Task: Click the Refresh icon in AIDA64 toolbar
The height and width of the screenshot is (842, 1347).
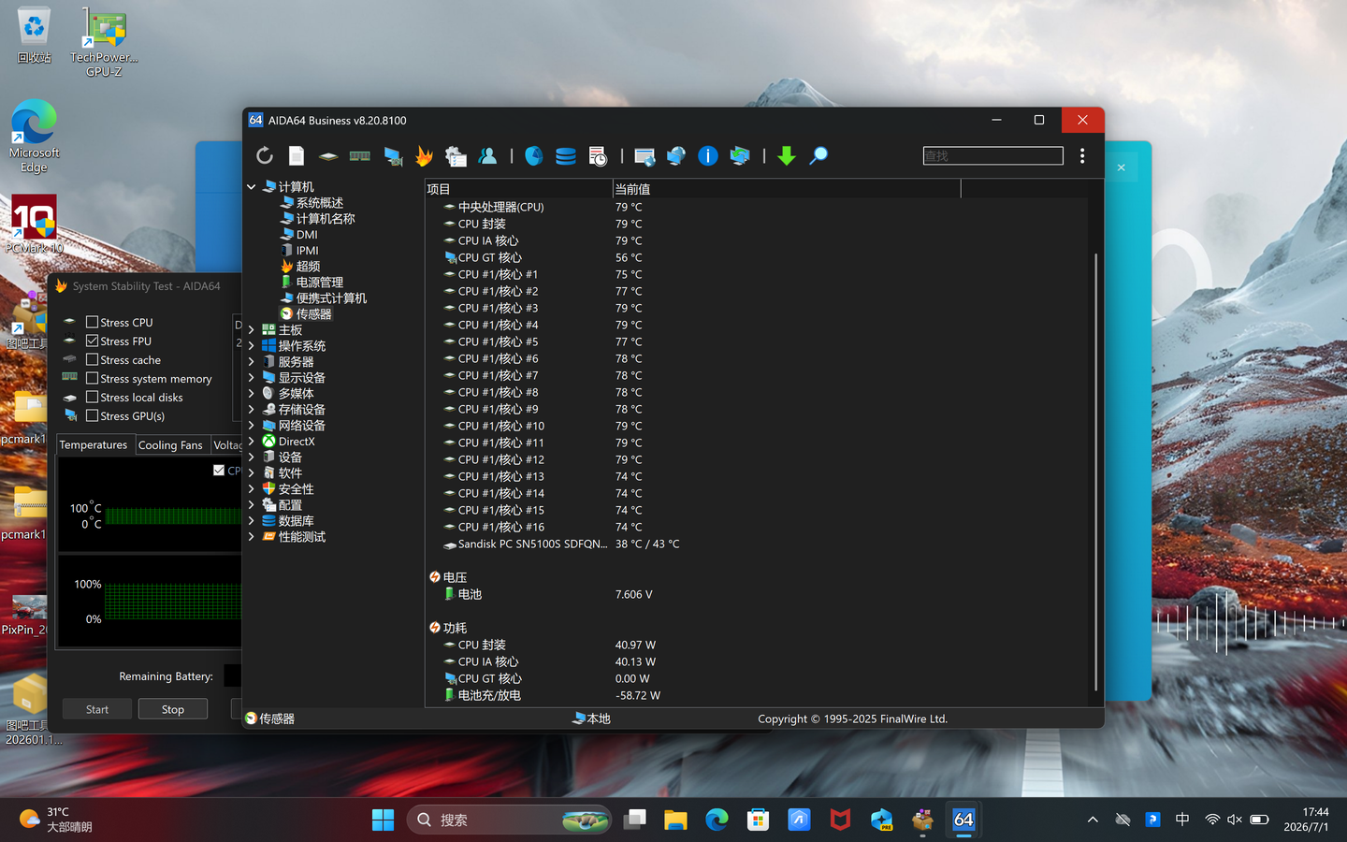Action: [265, 156]
